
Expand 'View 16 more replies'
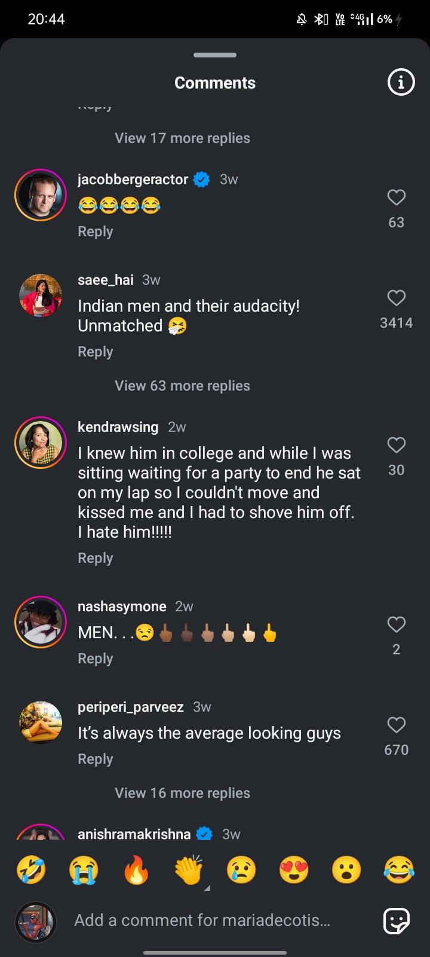pos(182,793)
